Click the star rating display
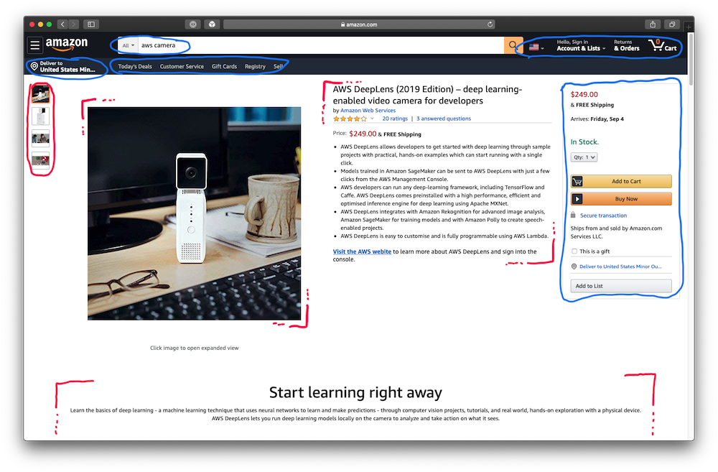Screen dimensions: 718x472 pos(350,119)
